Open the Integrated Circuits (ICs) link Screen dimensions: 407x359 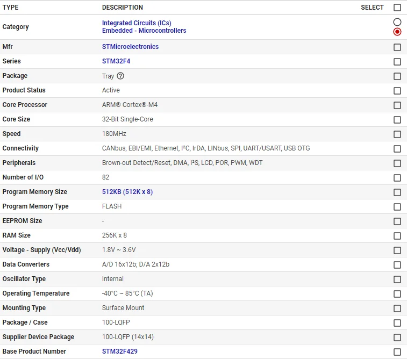137,23
